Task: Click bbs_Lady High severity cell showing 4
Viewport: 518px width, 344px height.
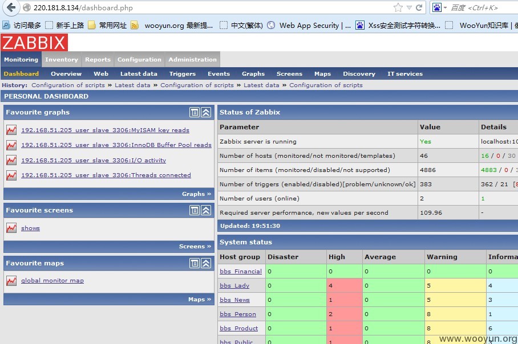Action: (x=344, y=285)
